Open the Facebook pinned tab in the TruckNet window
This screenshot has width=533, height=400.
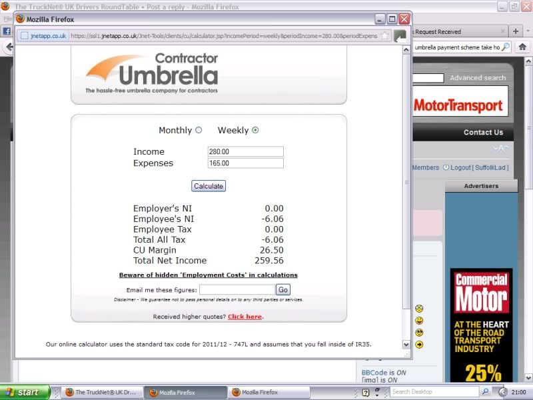point(7,31)
